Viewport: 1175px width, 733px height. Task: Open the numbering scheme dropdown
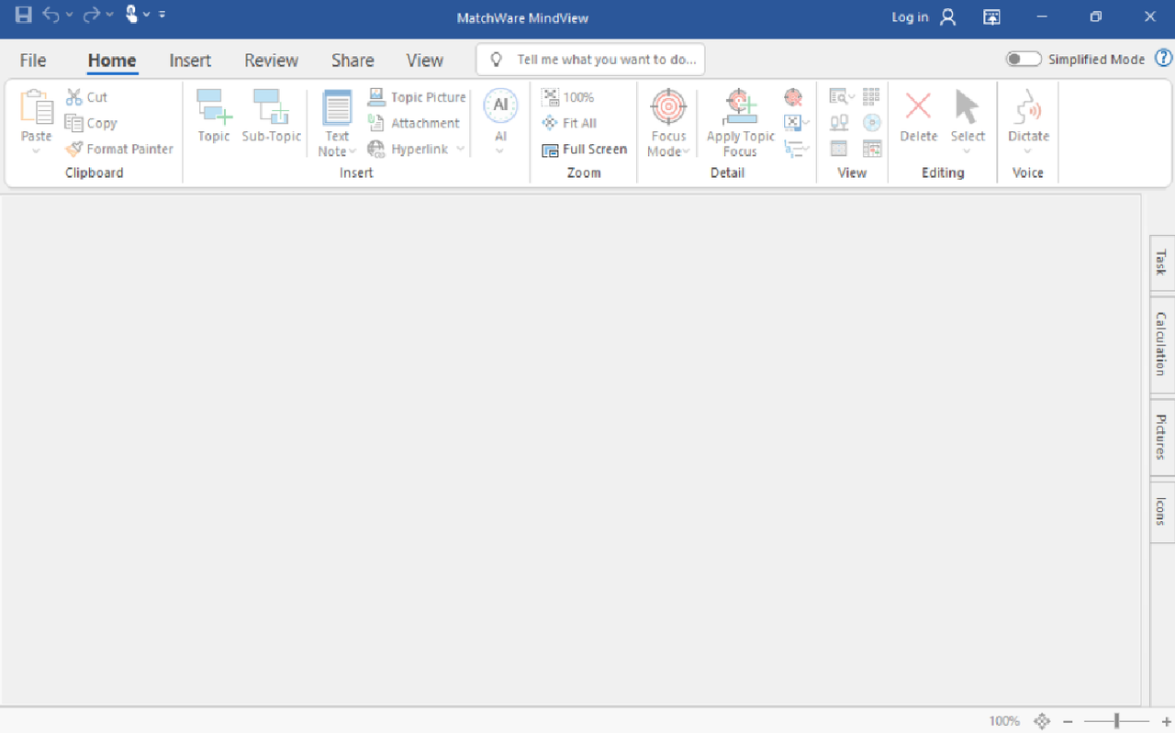tap(796, 148)
